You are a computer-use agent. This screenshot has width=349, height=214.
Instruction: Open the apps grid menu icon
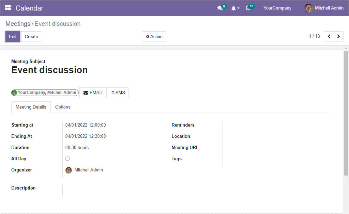pyautogui.click(x=8, y=8)
